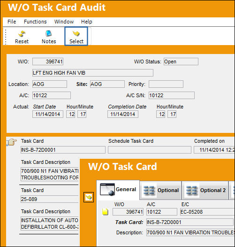Screen dimensions: 235x247
Task: Click the Reset toolbar icon
Action: point(22,37)
